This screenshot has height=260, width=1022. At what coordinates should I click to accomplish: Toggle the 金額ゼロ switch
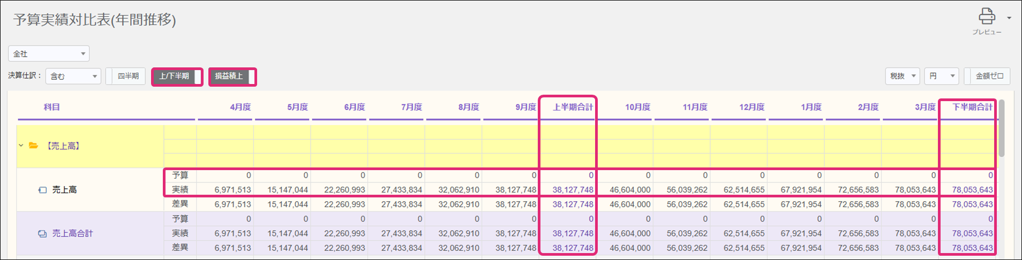pyautogui.click(x=987, y=76)
